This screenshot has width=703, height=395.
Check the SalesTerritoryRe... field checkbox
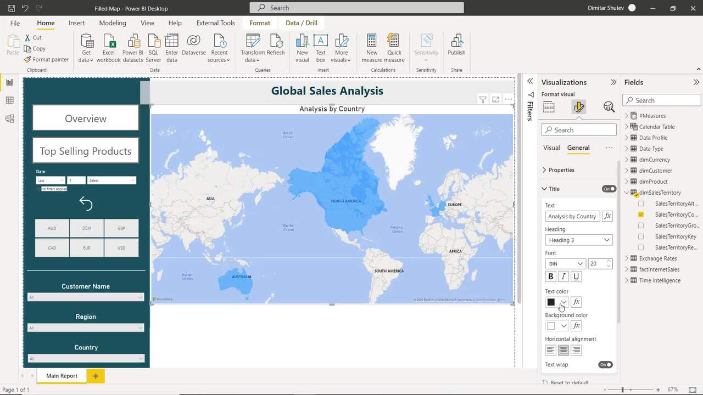(641, 247)
